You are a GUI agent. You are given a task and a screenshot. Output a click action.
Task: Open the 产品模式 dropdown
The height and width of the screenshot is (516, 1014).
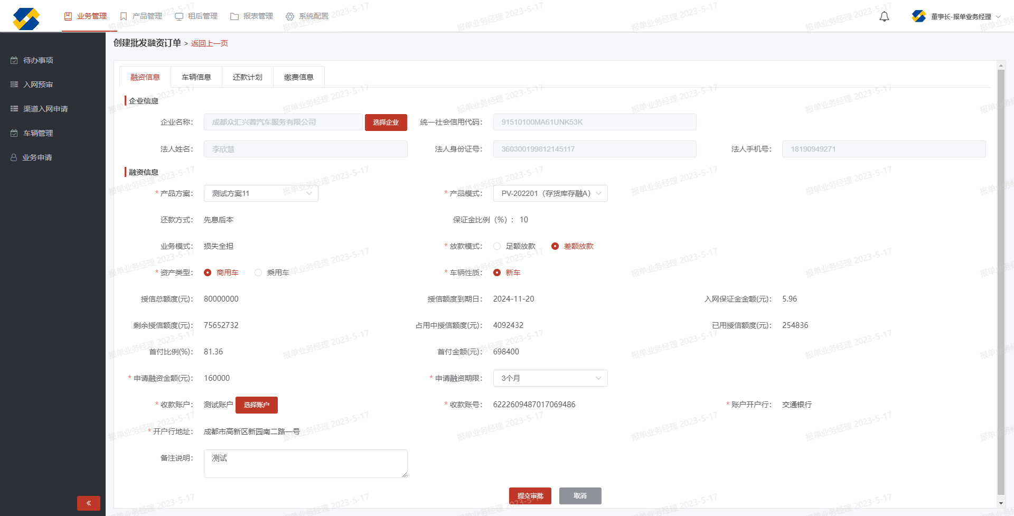coord(550,193)
